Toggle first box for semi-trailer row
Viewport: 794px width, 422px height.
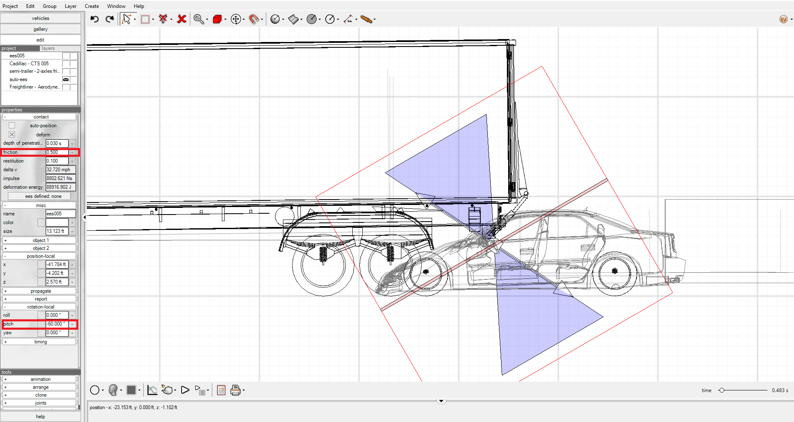pos(66,72)
